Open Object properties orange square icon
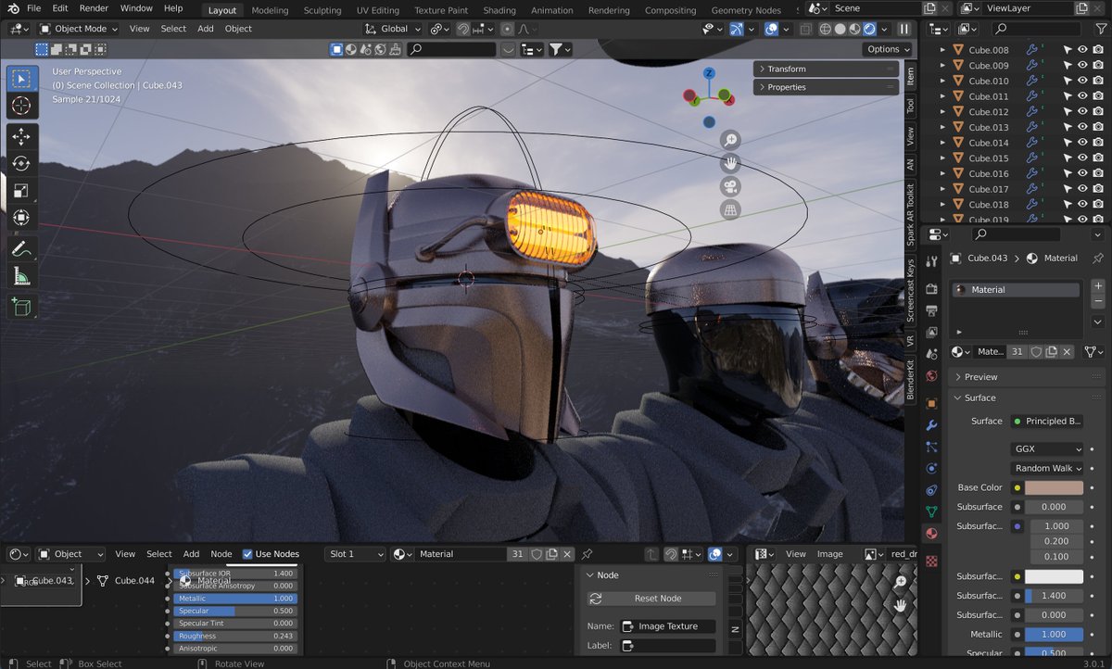Screen dimensions: 1112x669 [x=931, y=403]
